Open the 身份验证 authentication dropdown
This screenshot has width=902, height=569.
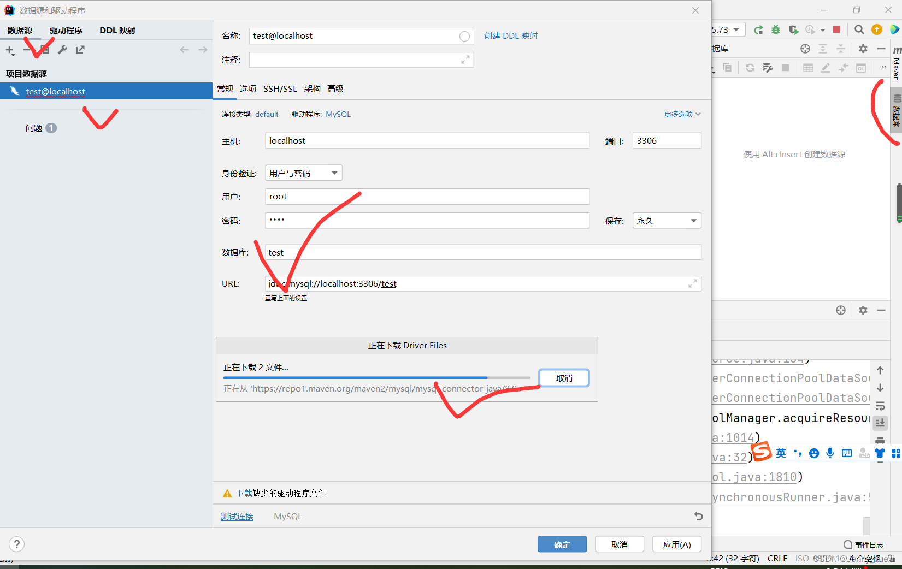[304, 173]
